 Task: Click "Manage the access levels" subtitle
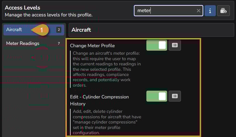pyautogui.click(x=49, y=15)
